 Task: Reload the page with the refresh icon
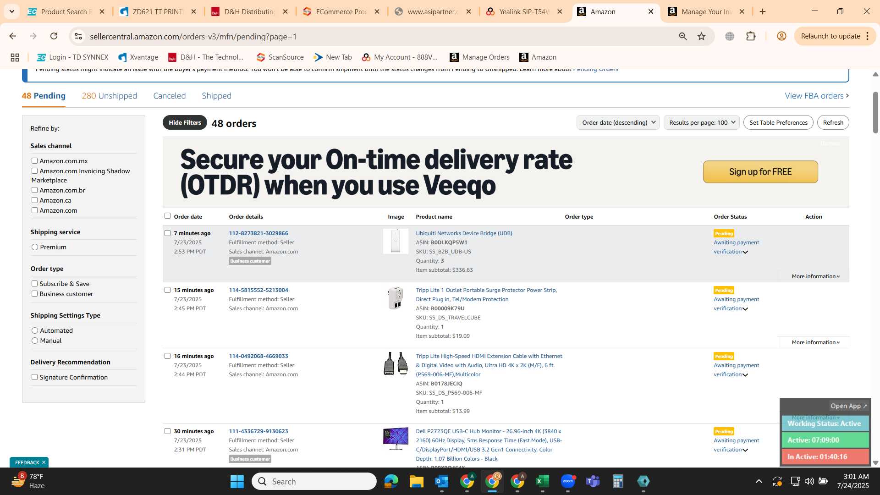point(54,36)
